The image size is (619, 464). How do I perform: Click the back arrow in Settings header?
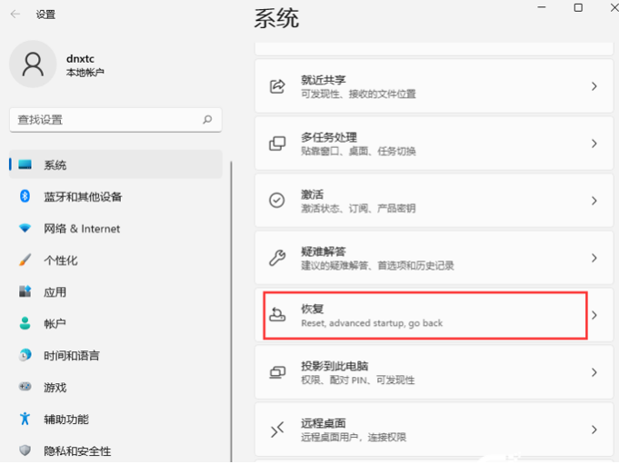(x=15, y=15)
